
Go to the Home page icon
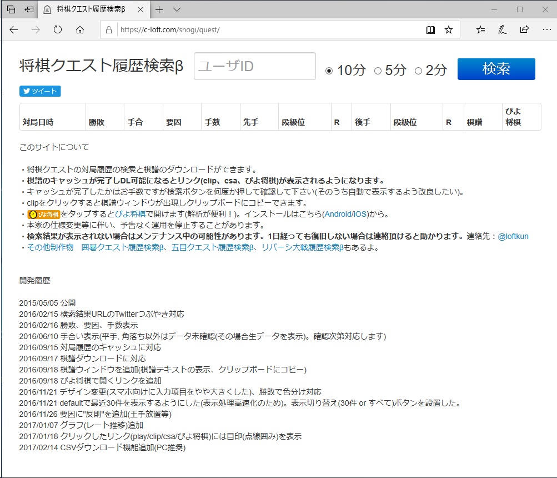[x=80, y=30]
